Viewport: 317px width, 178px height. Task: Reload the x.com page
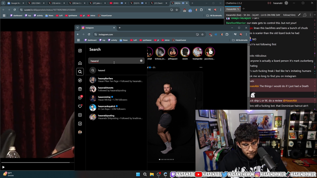(x=14, y=10)
